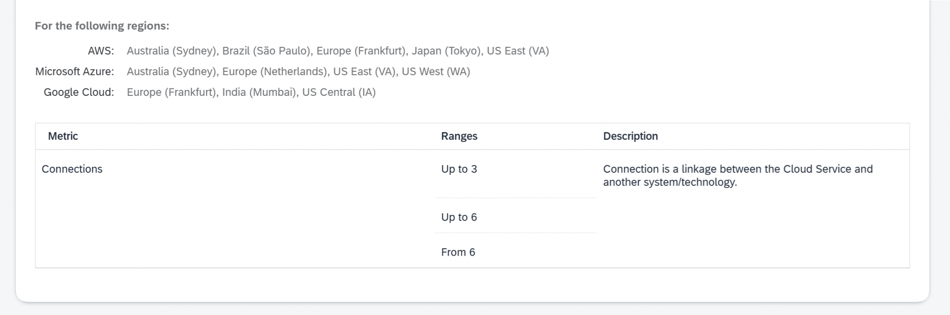The image size is (950, 315).
Task: Click India (Mumbai) in Google Cloud regions
Action: [259, 92]
